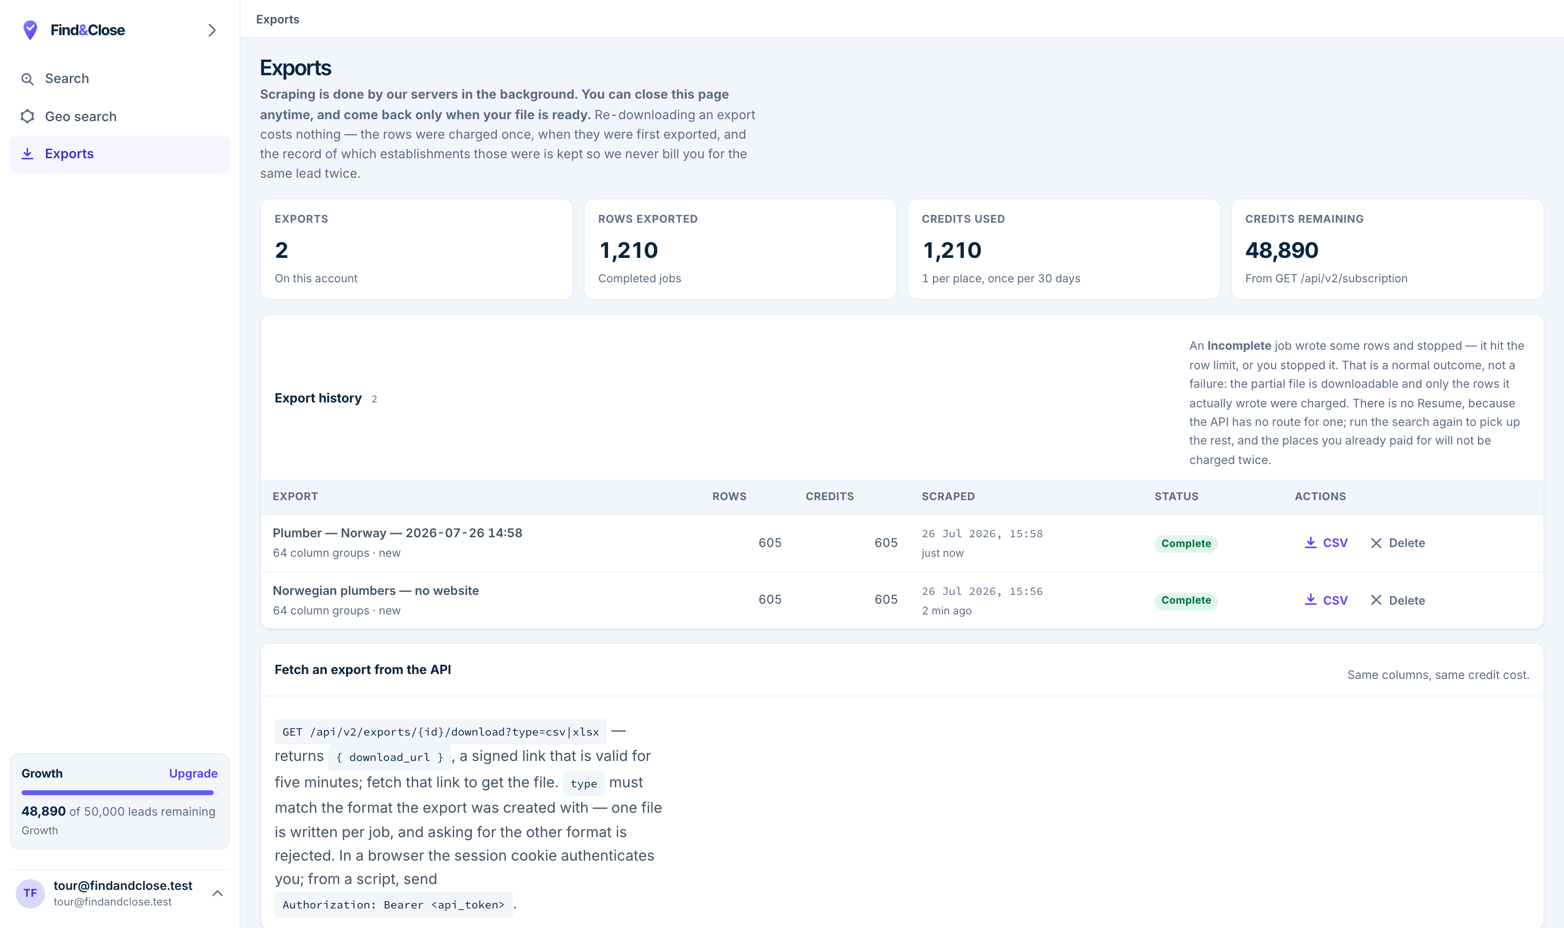Download CSV for Norwegian plumbers — no website
Image resolution: width=1564 pixels, height=928 pixels.
1326,600
